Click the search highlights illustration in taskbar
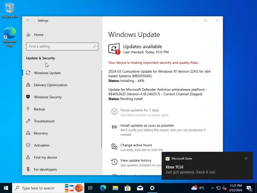Viewport: 257px width, 193px height. [74, 188]
